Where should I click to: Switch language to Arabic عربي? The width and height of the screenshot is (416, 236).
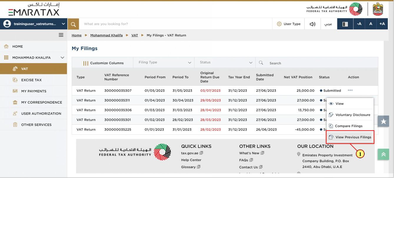328,24
